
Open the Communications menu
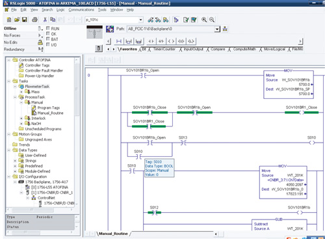click(81, 10)
